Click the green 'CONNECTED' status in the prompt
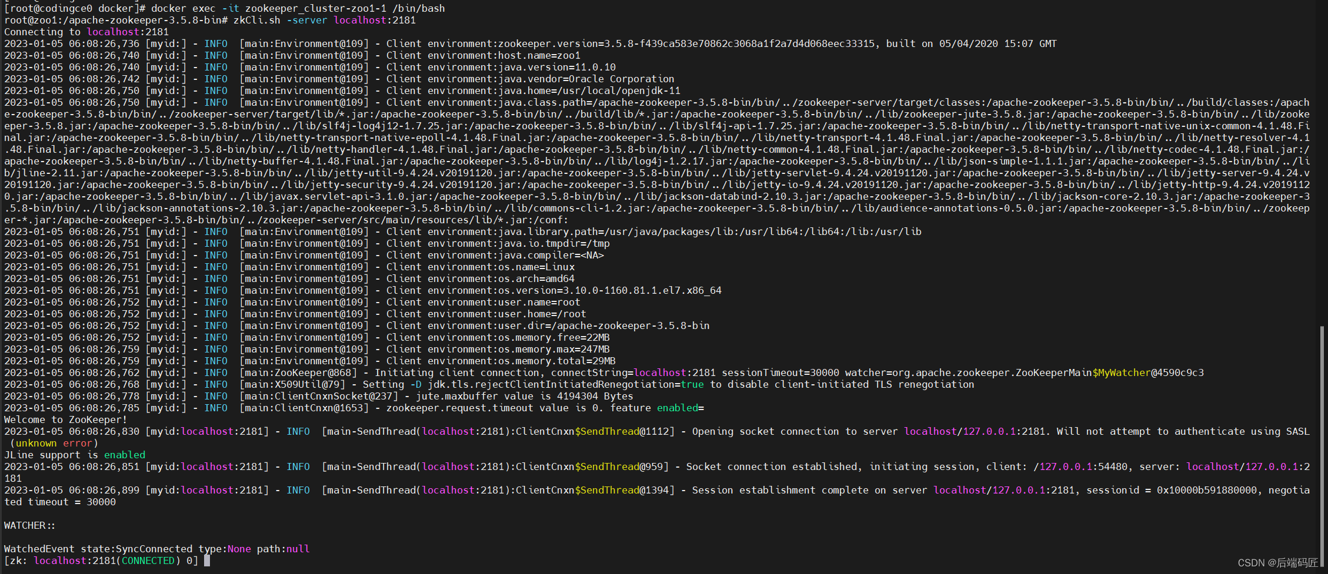The image size is (1328, 574). 148,560
